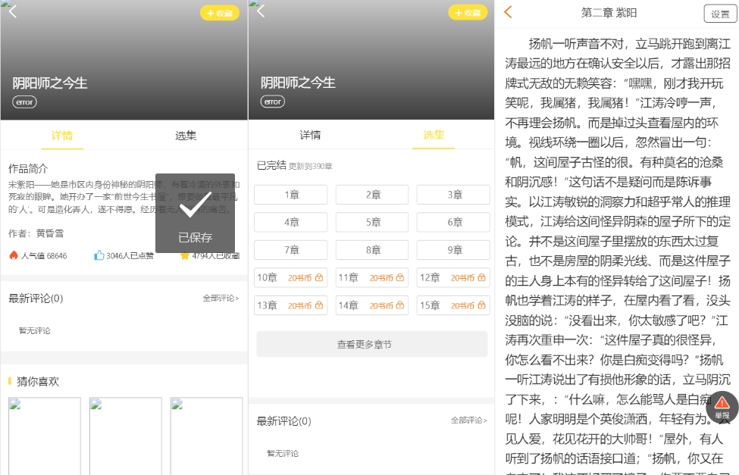Click 3046人已点赞 text
Screen dimensions: 739x475
pyautogui.click(x=130, y=255)
